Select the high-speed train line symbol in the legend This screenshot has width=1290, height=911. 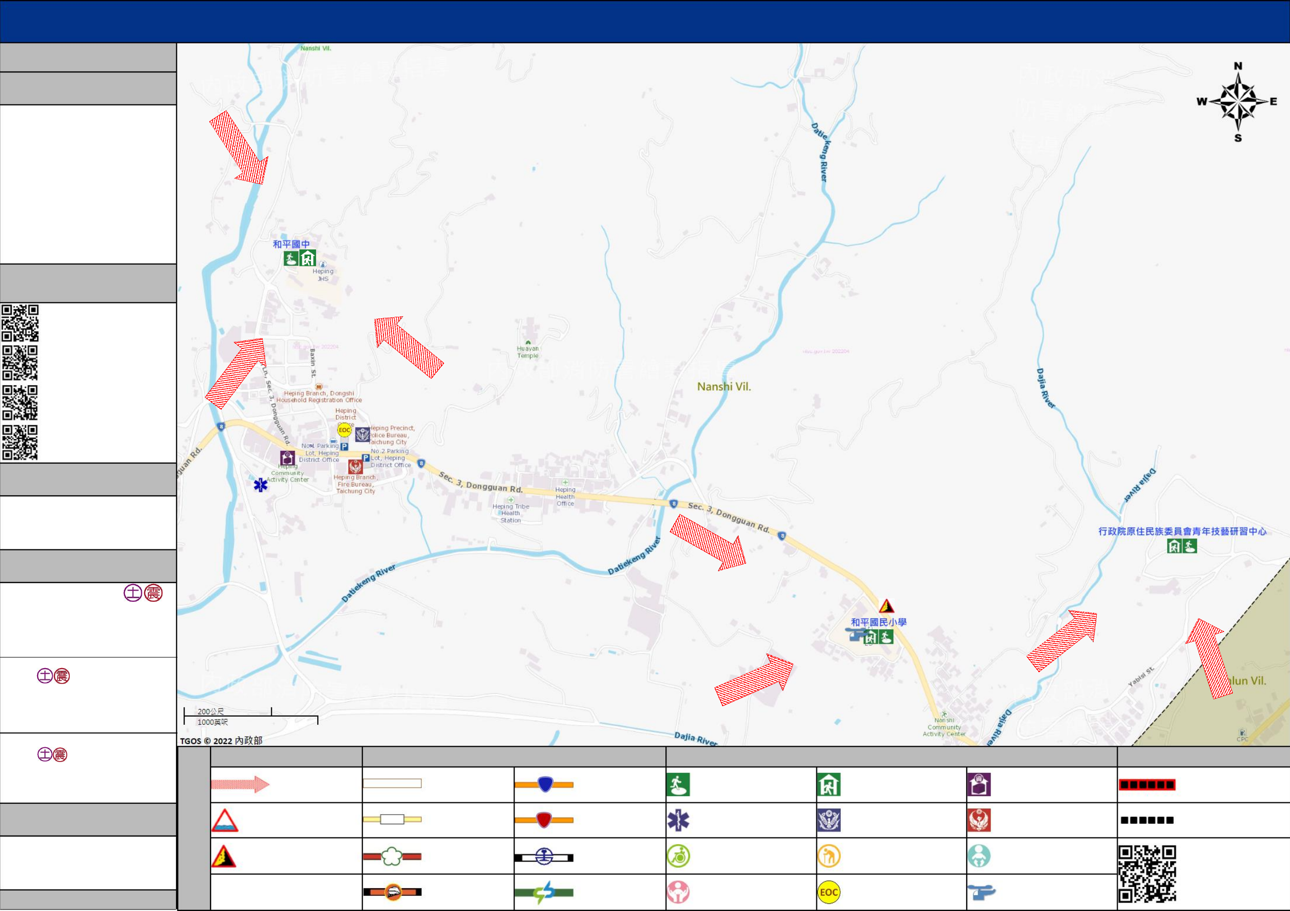point(392,892)
